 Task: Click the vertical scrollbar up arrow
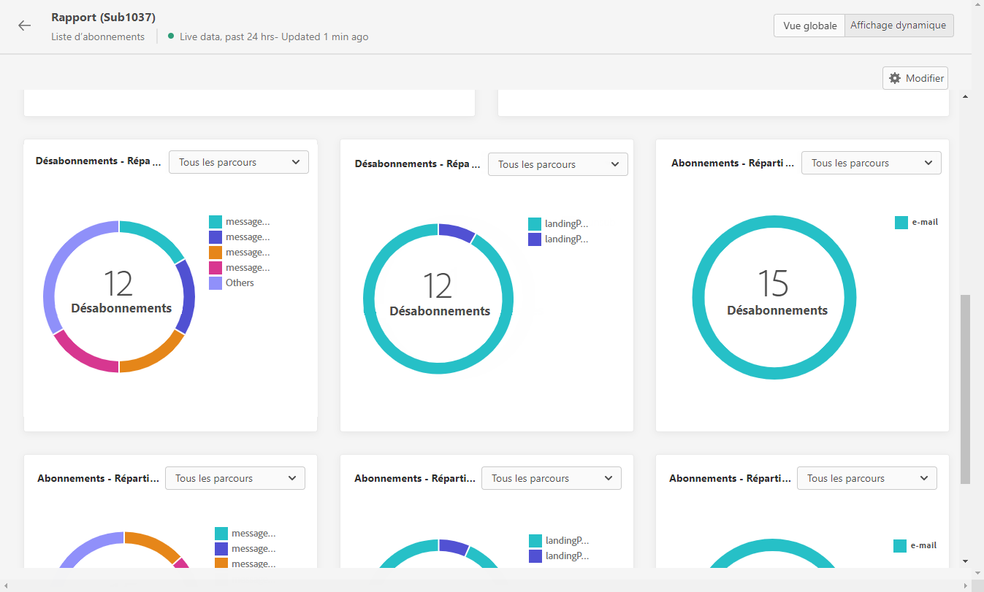[x=965, y=96]
